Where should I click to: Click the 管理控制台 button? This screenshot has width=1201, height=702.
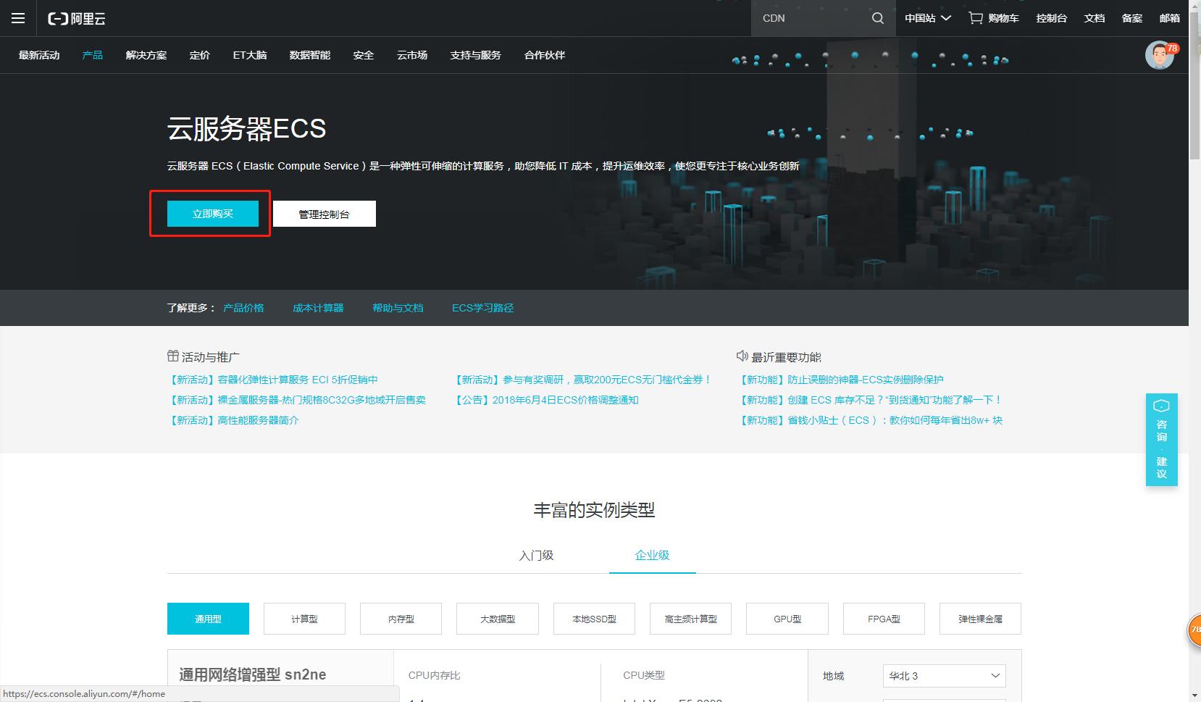click(x=324, y=213)
